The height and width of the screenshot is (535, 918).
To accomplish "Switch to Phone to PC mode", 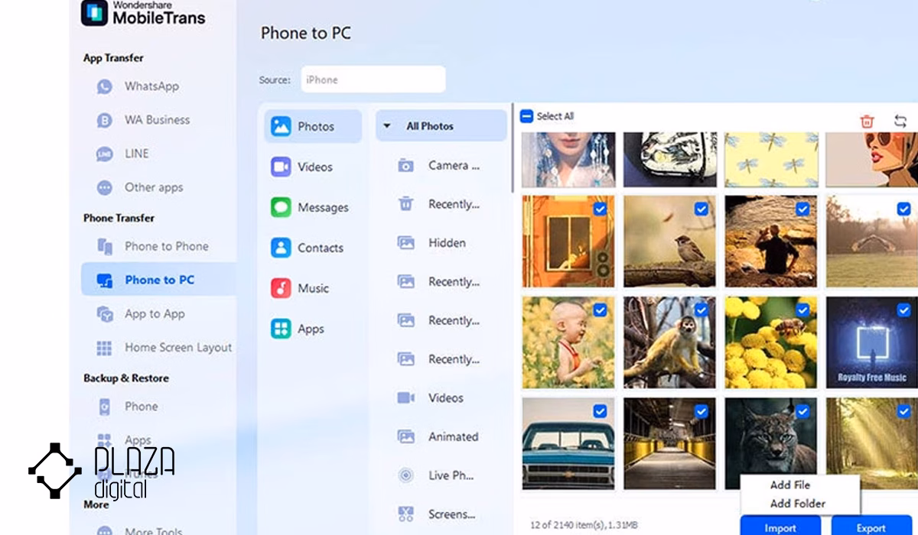I will pyautogui.click(x=158, y=280).
